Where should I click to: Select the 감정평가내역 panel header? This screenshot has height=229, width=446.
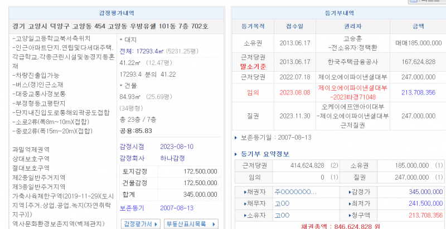tap(115, 13)
